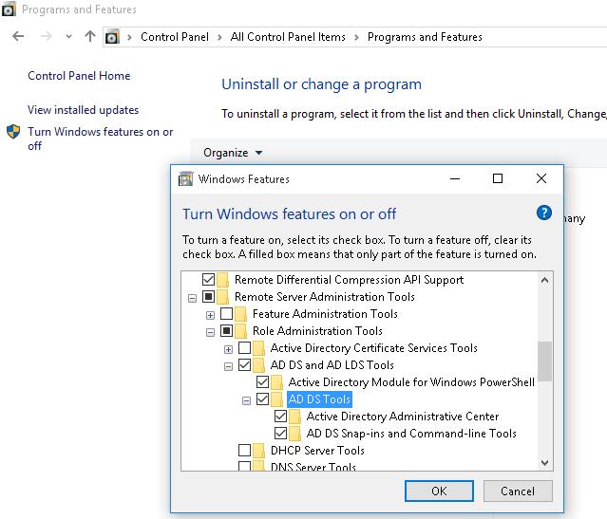607x519 pixels.
Task: Click folder icon of Active Directory Certificate Services
Action: click(258, 348)
